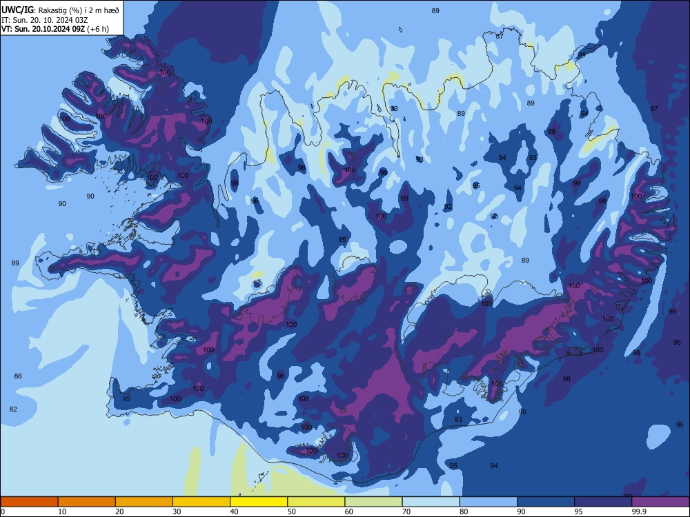Image resolution: width=690 pixels, height=517 pixels.
Task: Pick the 20–30 legend color segment
Action: click(x=144, y=502)
